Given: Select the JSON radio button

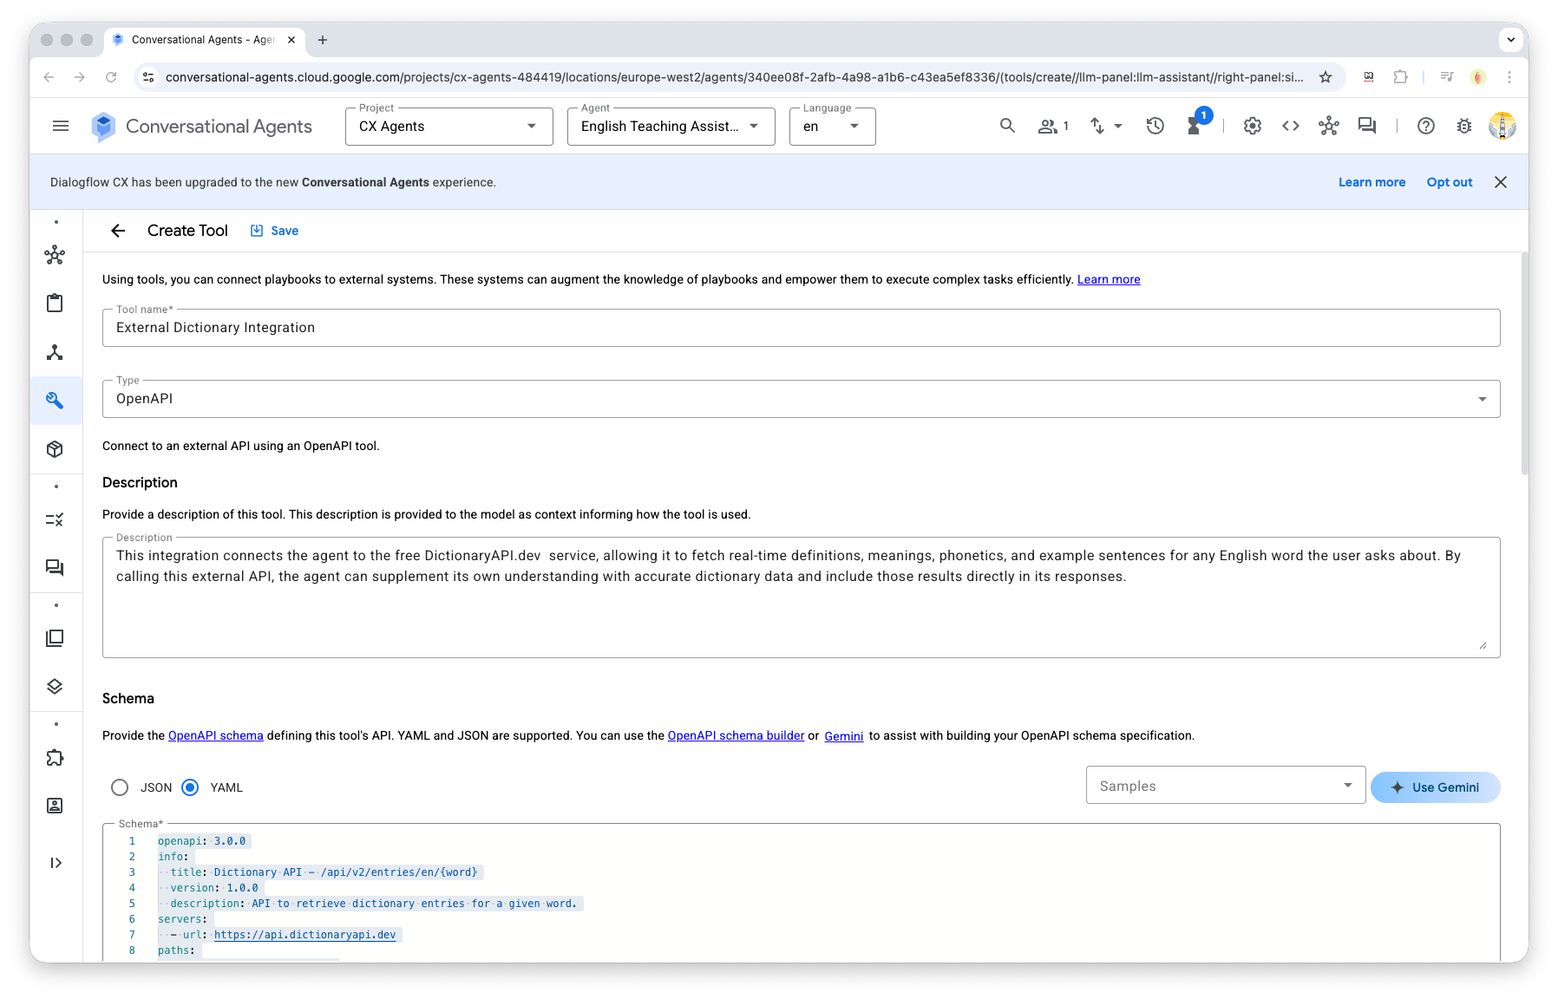Looking at the screenshot, I should click(x=120, y=787).
